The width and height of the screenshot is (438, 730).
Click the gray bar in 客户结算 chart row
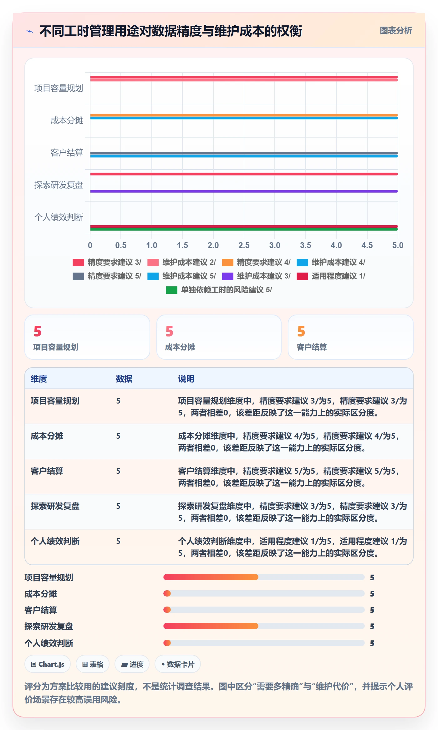[244, 153]
